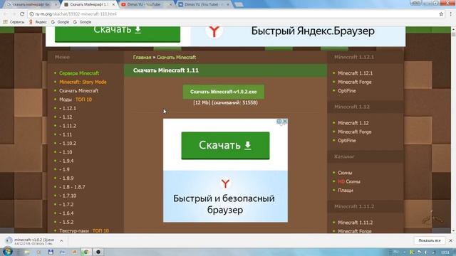Select mods version 1.8.9
The height and width of the screenshot is (256, 456).
coord(66,178)
